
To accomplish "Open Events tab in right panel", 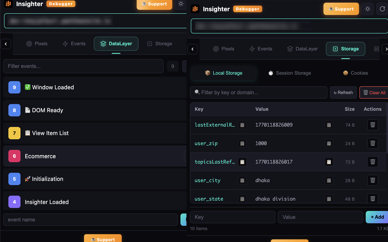I will pos(261,49).
